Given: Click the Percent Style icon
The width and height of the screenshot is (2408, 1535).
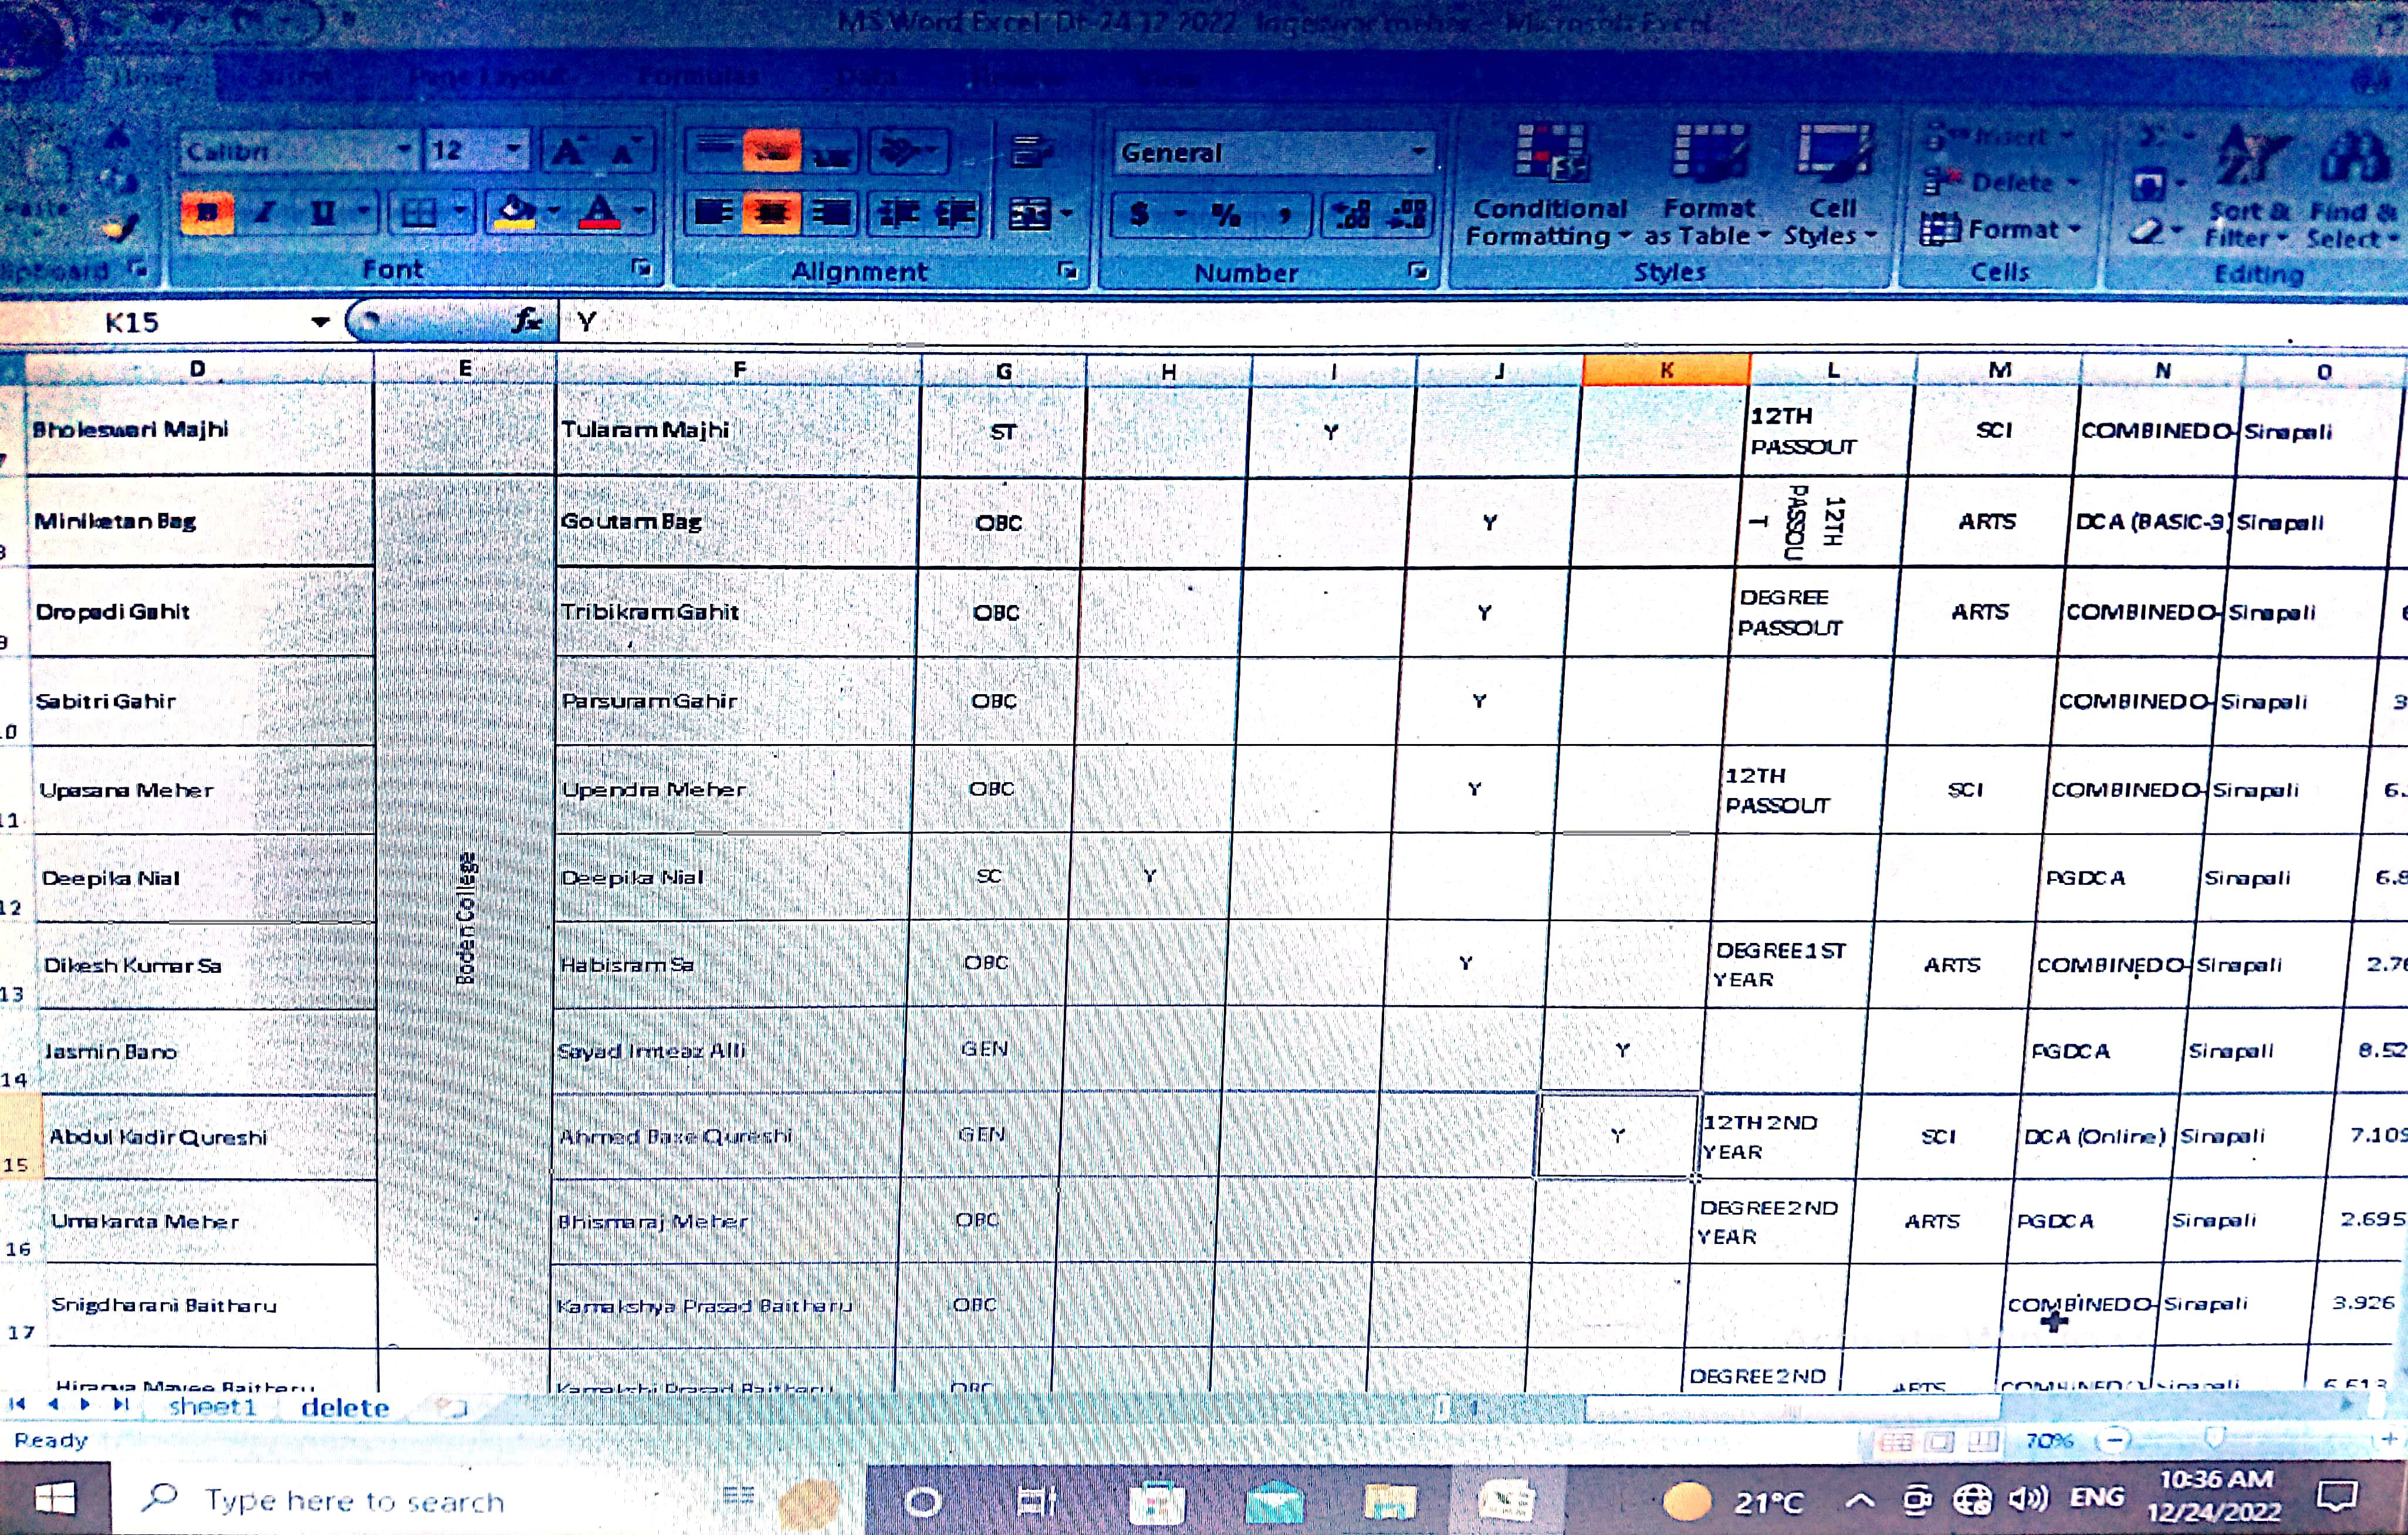Looking at the screenshot, I should pos(1225,214).
